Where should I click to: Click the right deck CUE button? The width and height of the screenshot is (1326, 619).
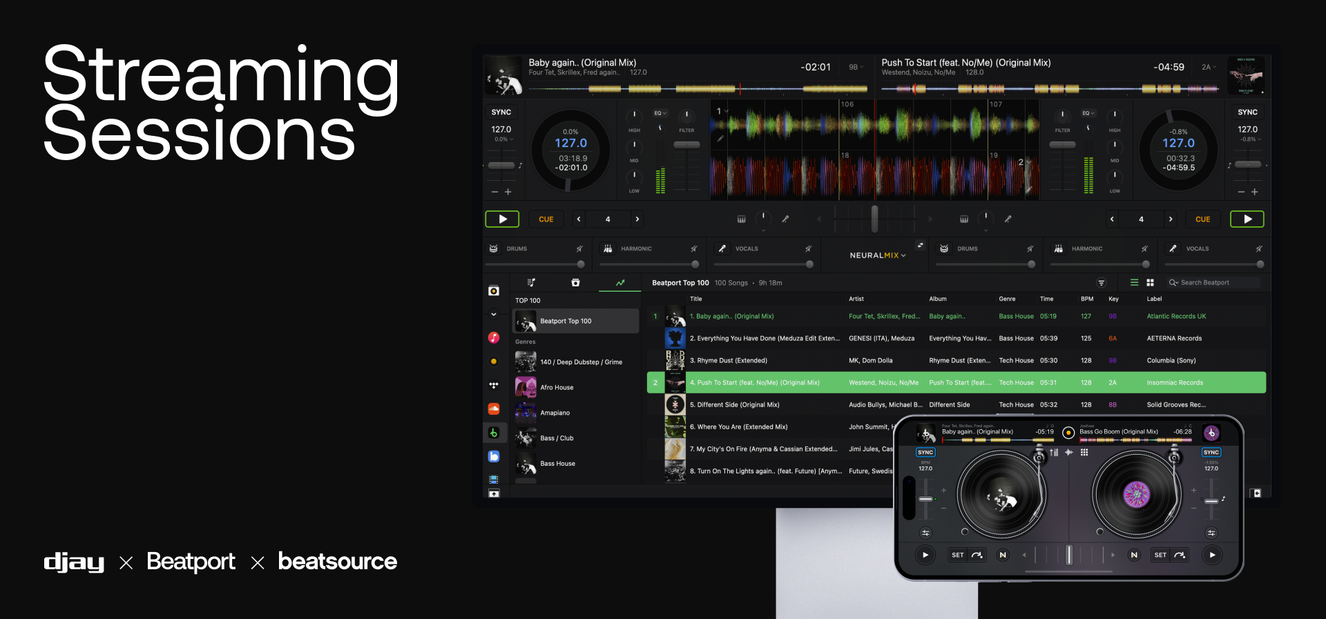click(1203, 219)
